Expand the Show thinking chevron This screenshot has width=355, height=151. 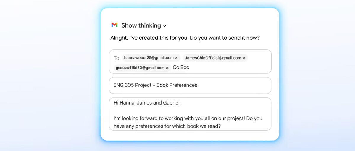(x=165, y=26)
